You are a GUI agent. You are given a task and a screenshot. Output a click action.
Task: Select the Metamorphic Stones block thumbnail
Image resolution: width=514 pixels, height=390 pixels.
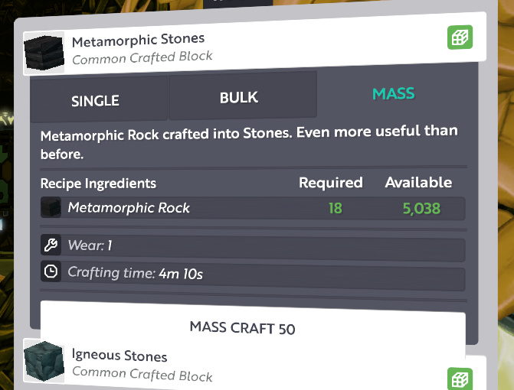(44, 53)
